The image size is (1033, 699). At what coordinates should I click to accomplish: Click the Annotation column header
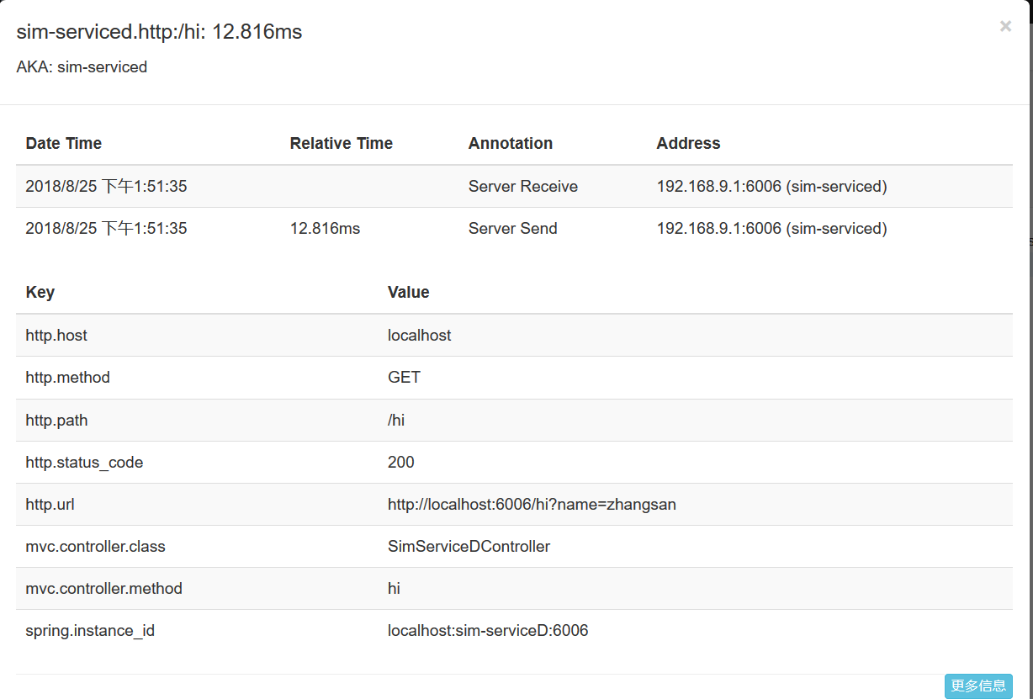[510, 144]
